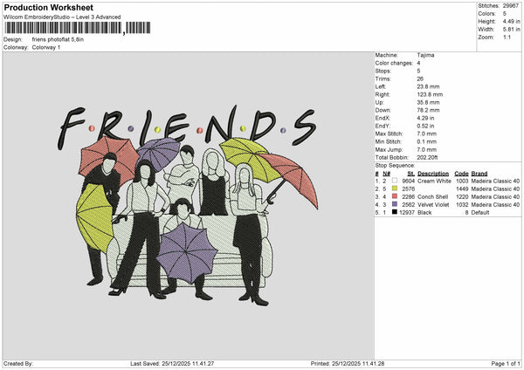Click the Friends embroidery design preview

(188, 206)
